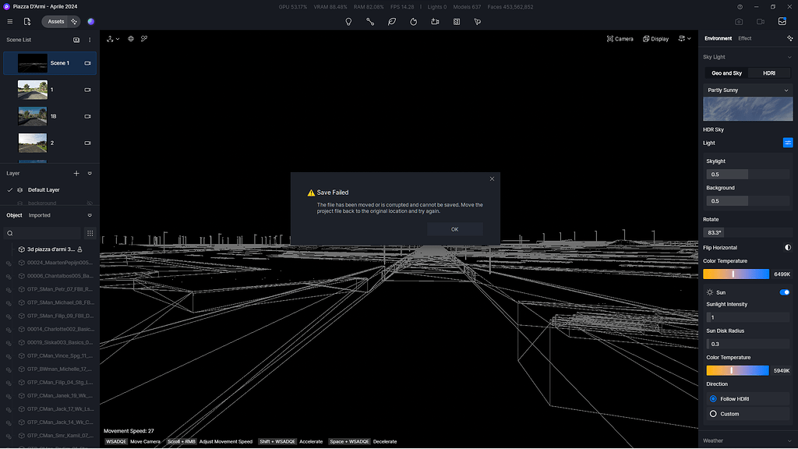Open the object grid view icon
This screenshot has height=449, width=798.
point(90,233)
